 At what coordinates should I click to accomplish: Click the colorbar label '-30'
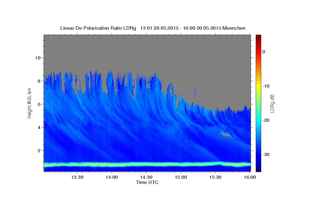pos(266,154)
